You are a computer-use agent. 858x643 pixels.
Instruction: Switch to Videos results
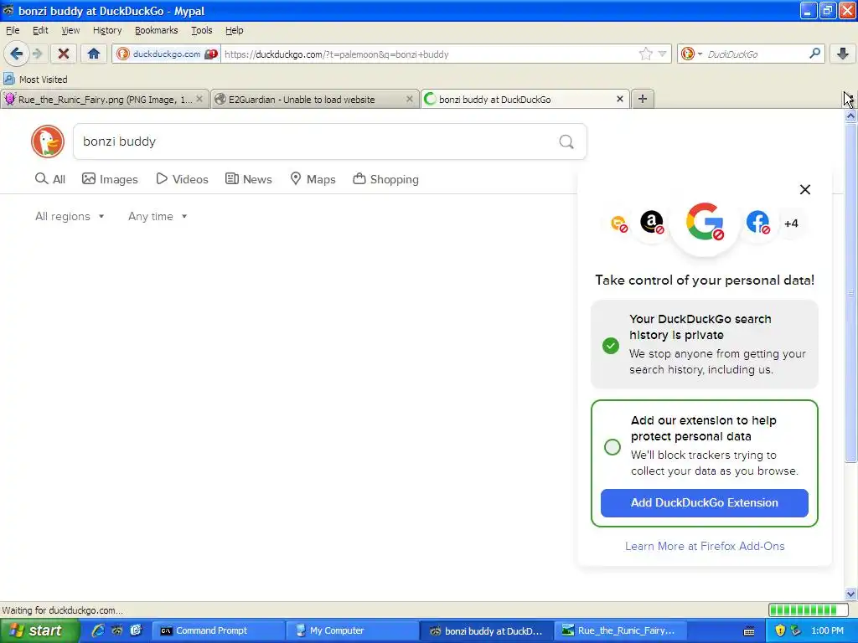click(x=182, y=179)
